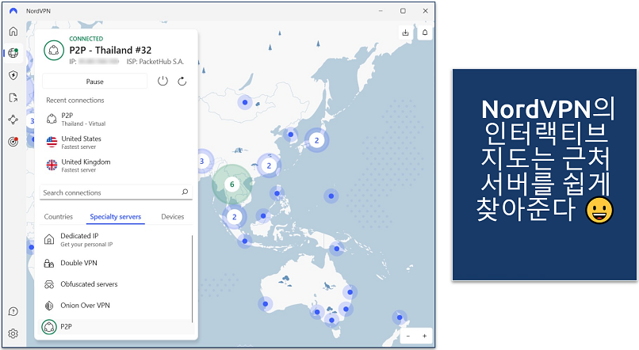Switch to the Specialty servers tab
The width and height of the screenshot is (639, 350).
tap(115, 216)
